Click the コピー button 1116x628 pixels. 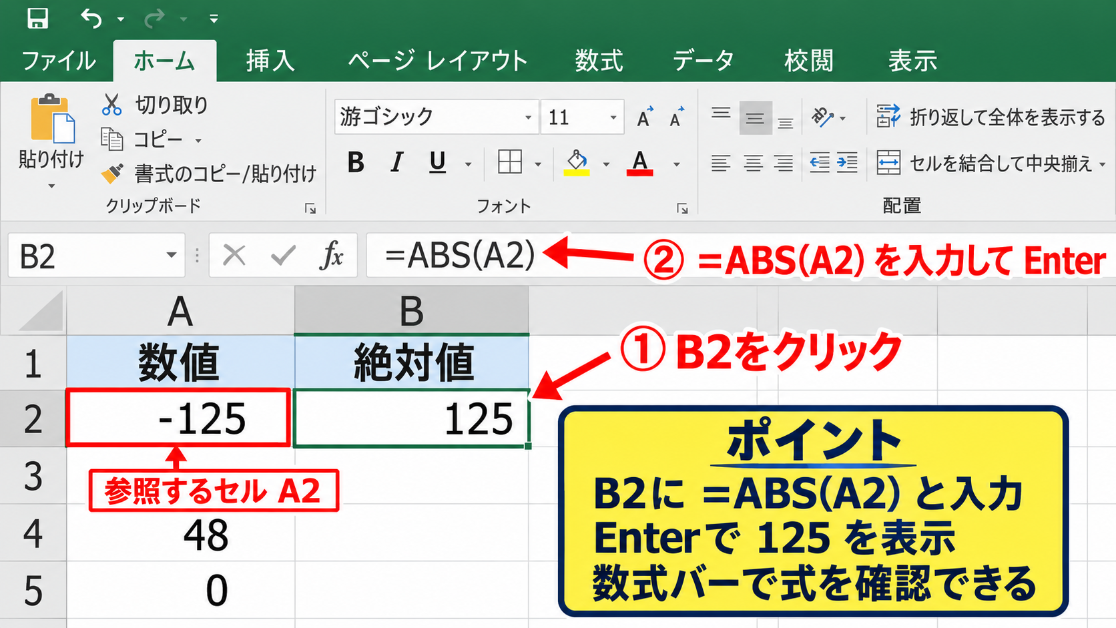[x=142, y=139]
